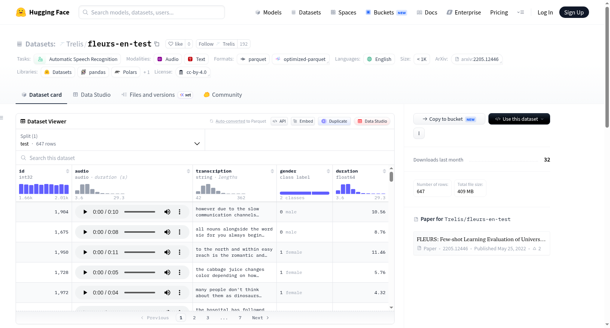Open audio options menu for row 1,904

pyautogui.click(x=180, y=212)
